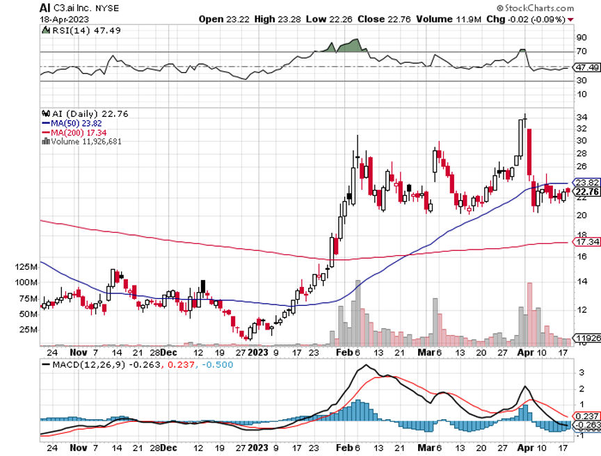The height and width of the screenshot is (456, 601).
Task: Click the red 0.237 MACD signal value
Action: point(181,364)
